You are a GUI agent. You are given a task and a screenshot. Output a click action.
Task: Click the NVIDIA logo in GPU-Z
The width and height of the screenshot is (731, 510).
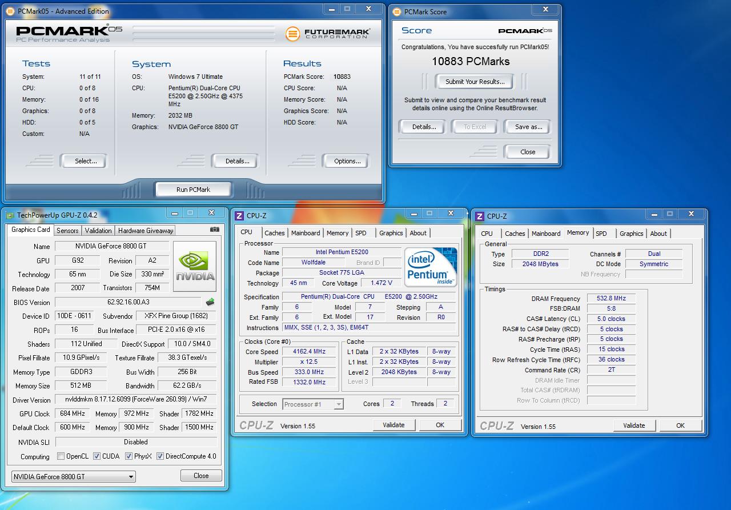pos(195,266)
